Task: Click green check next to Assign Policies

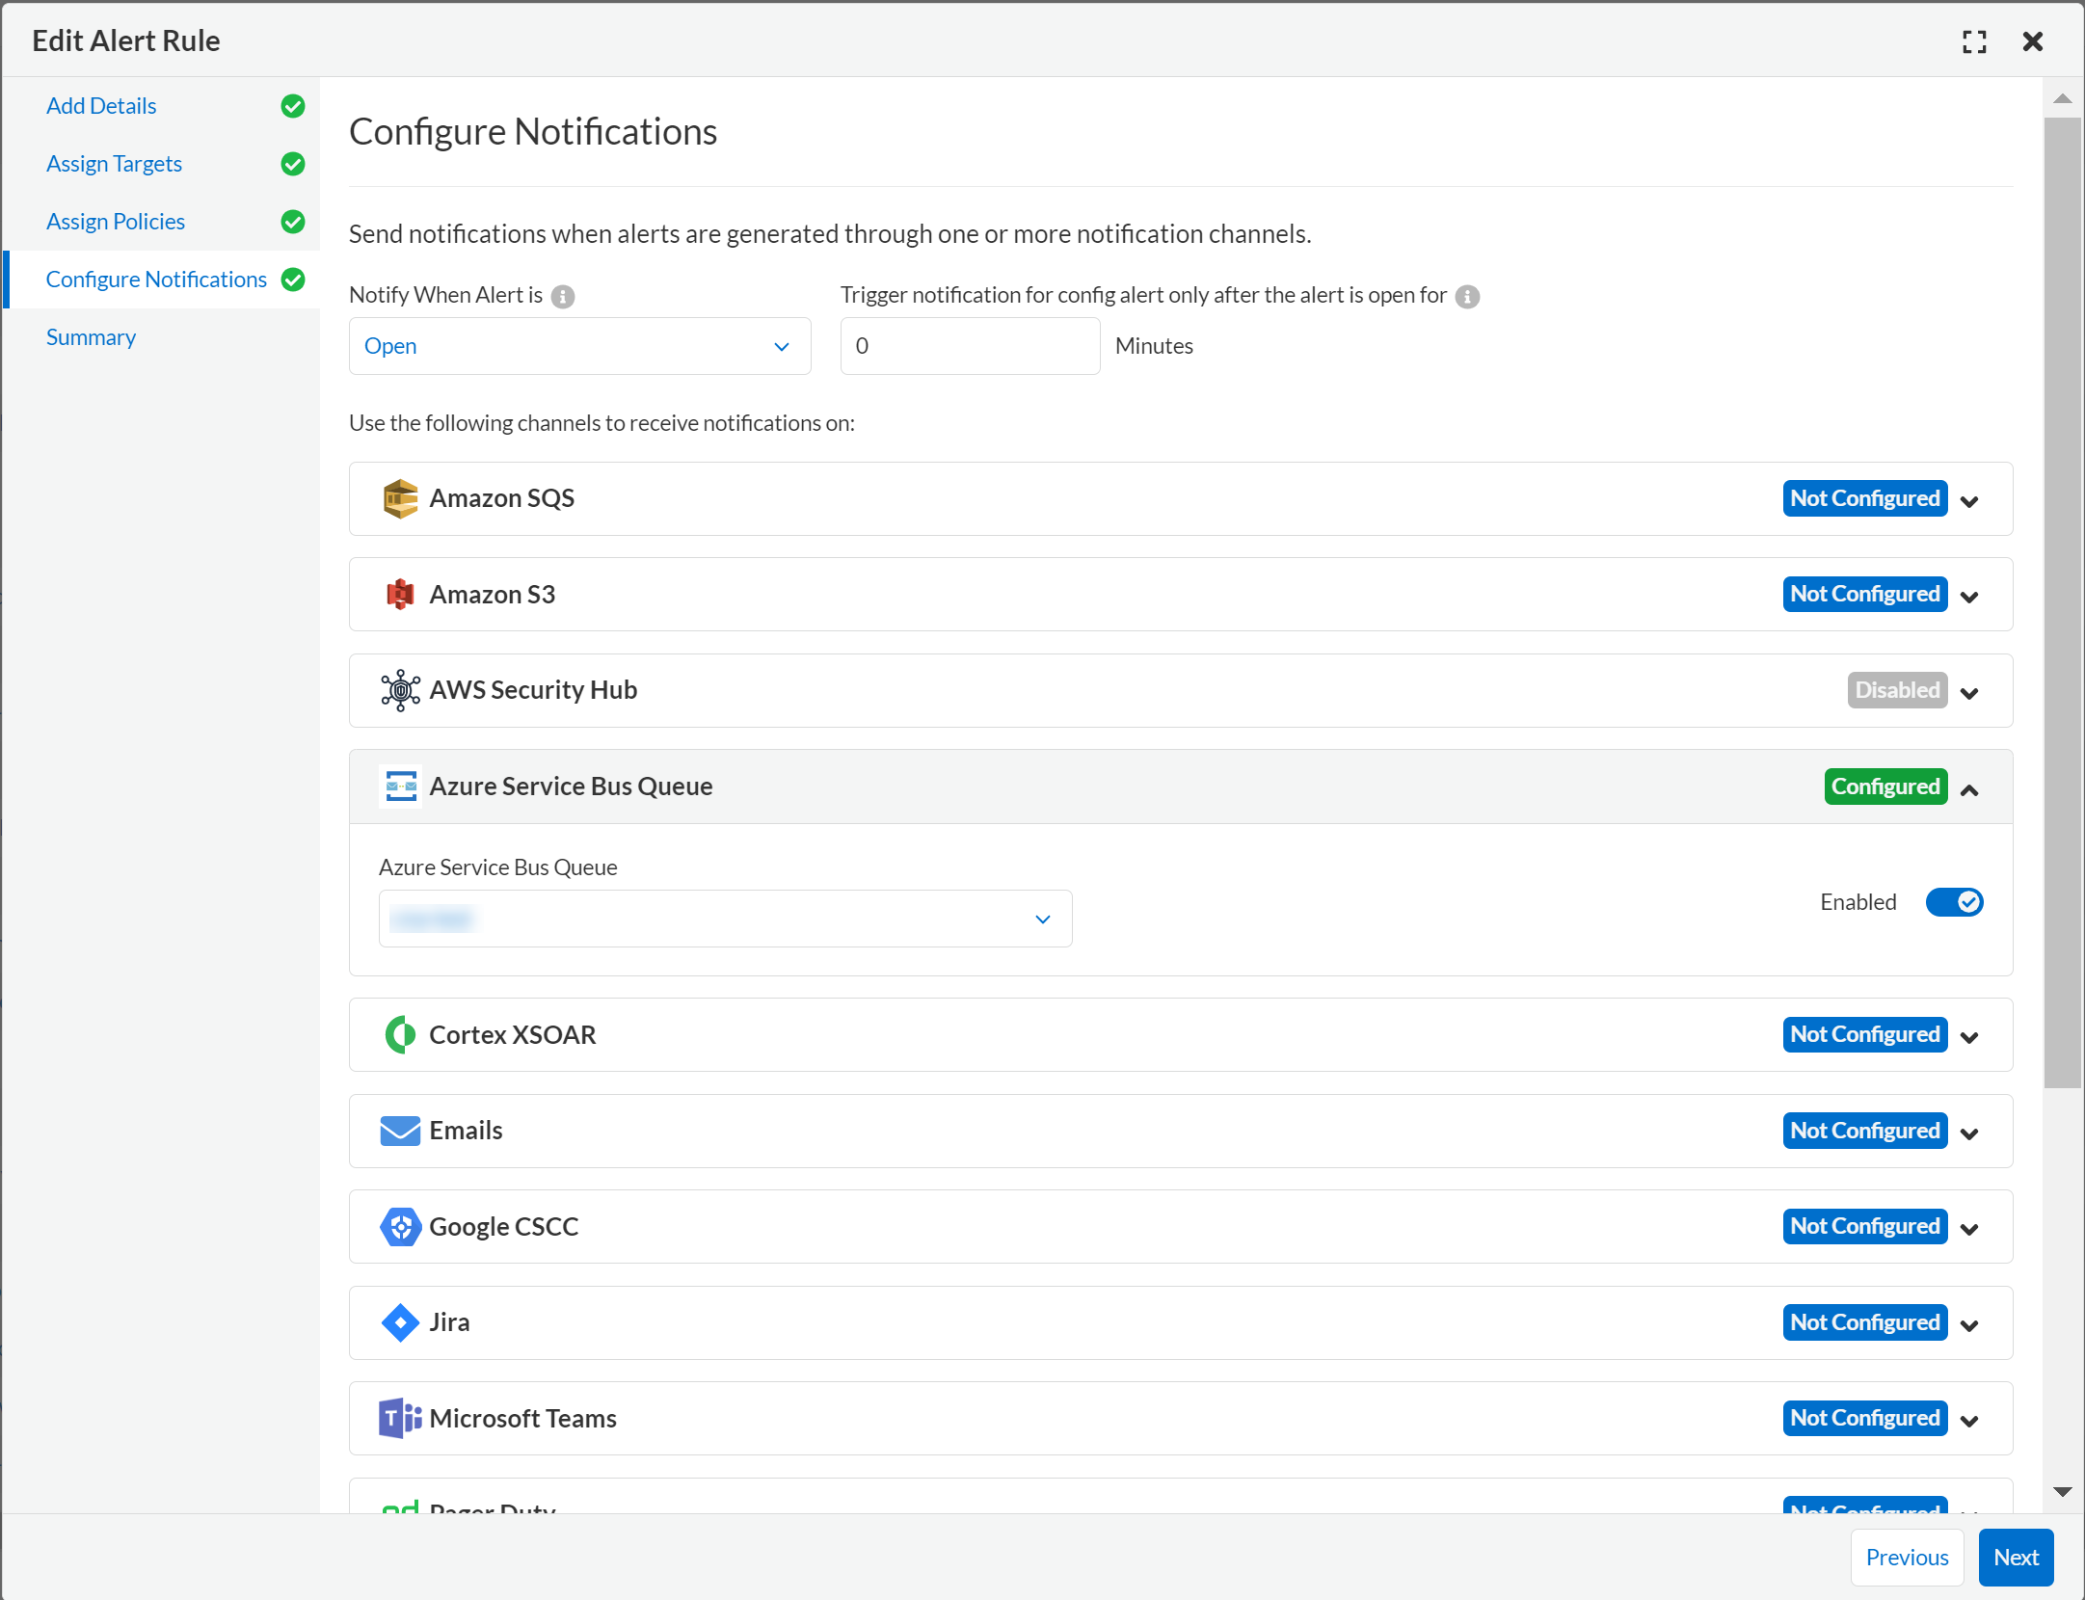Action: click(293, 222)
